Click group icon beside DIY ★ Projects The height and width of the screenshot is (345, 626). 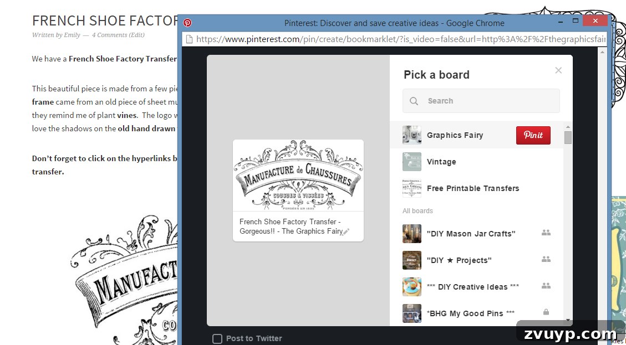click(x=546, y=259)
